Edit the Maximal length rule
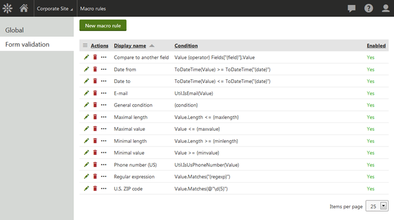The width and height of the screenshot is (394, 220). 87,117
